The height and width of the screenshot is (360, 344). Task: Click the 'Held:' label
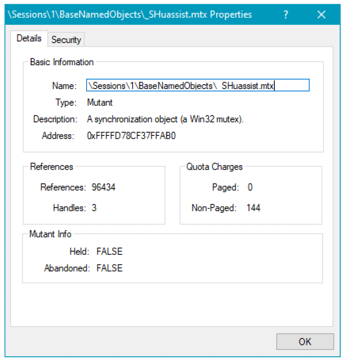79,252
